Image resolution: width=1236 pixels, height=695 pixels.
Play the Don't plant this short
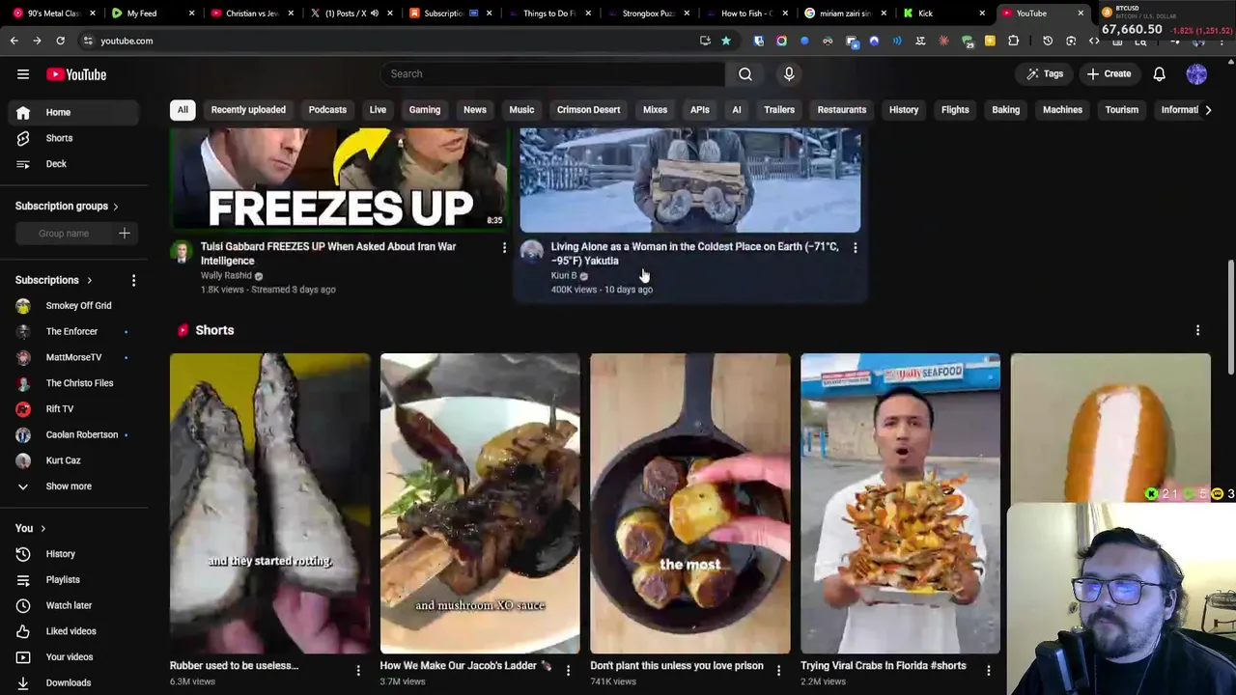[x=689, y=504]
